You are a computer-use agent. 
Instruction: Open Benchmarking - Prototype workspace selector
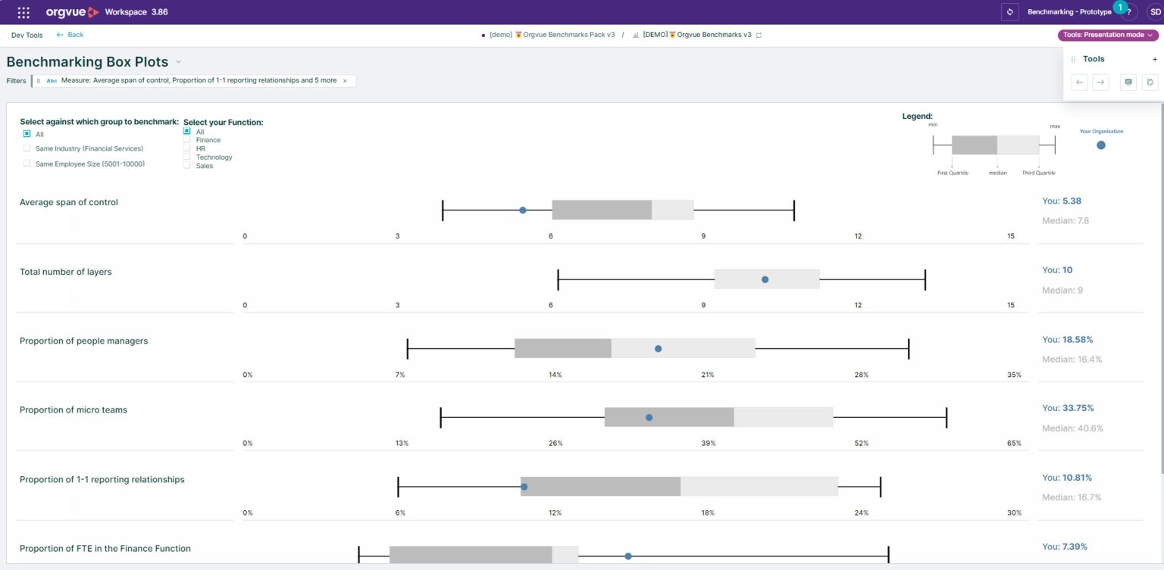point(1069,12)
